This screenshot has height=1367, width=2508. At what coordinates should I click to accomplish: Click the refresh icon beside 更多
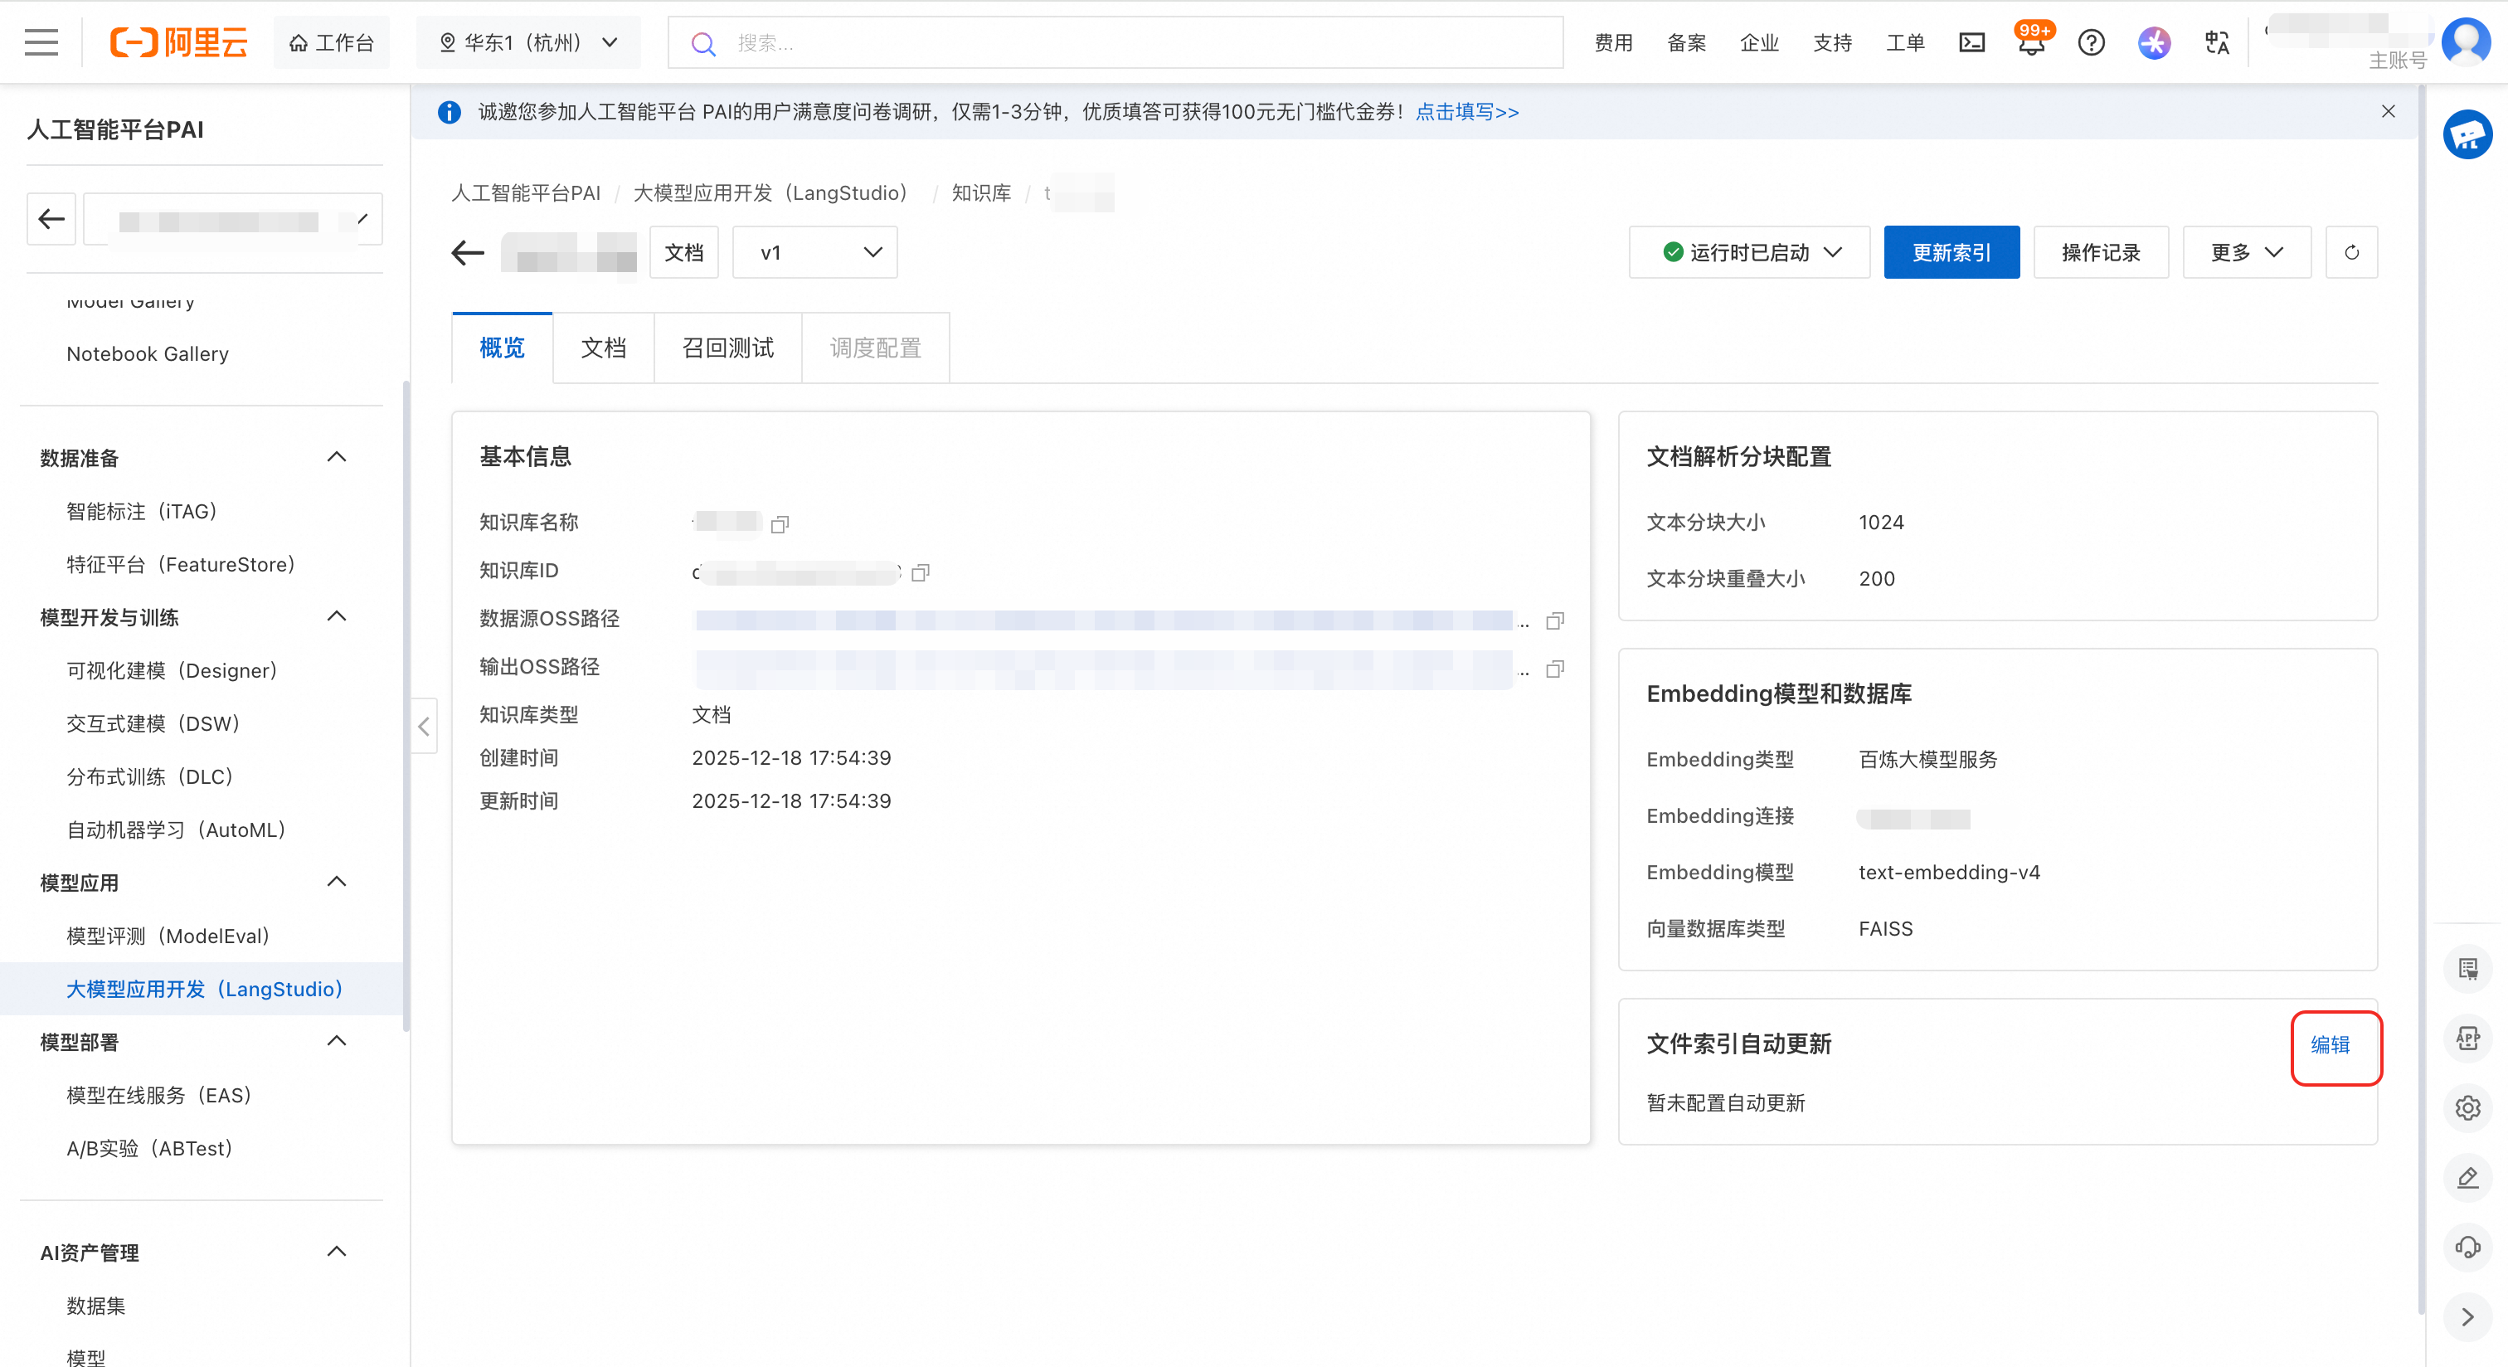[2351, 253]
